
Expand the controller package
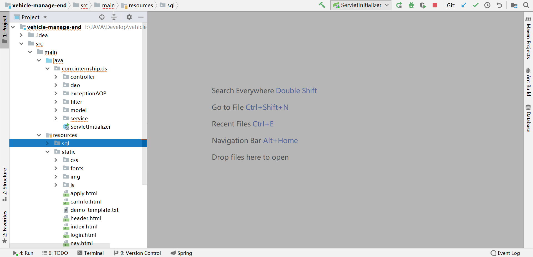56,77
